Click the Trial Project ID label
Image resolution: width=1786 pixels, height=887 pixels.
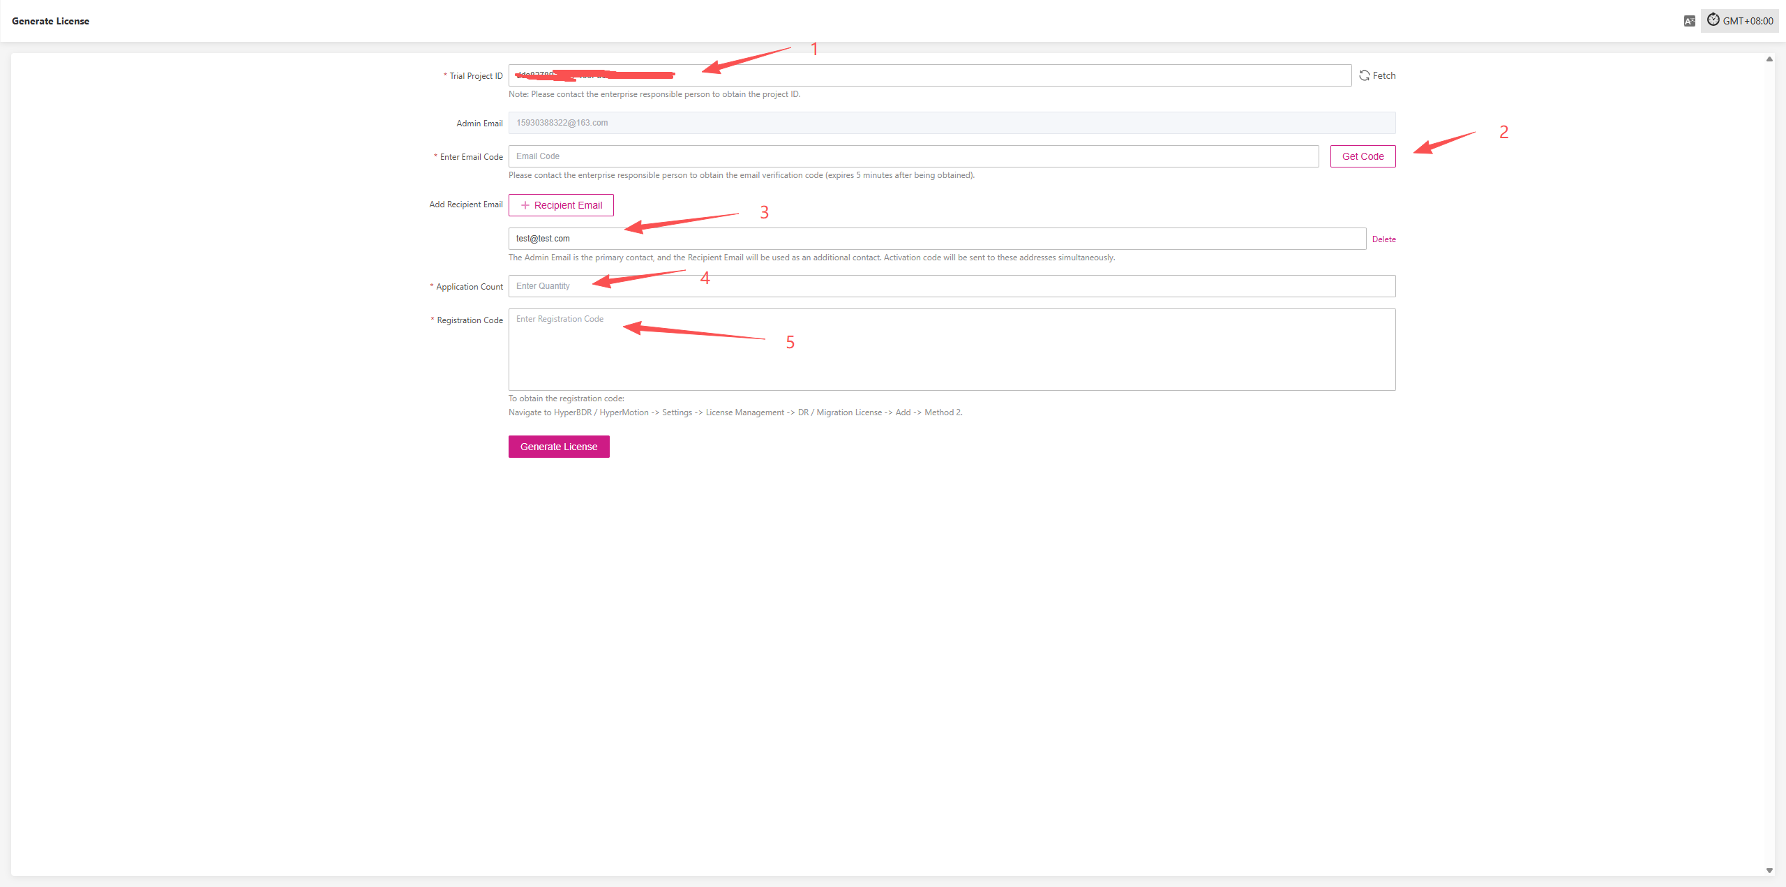coord(476,76)
